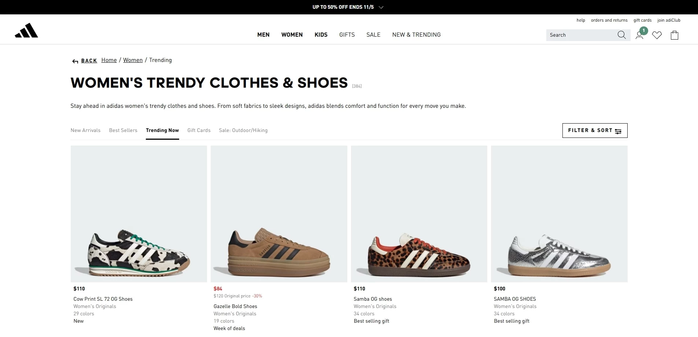Click the join adiClub link
The width and height of the screenshot is (698, 337).
click(x=669, y=20)
